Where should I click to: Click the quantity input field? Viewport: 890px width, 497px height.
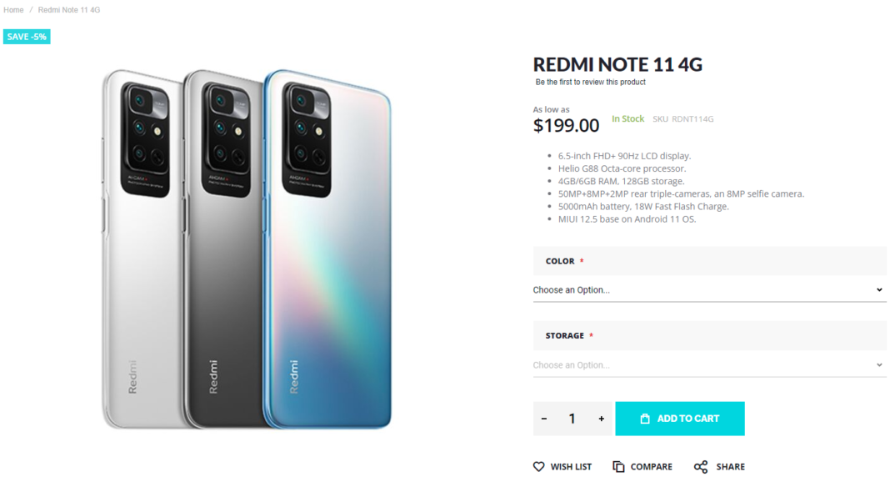[572, 419]
